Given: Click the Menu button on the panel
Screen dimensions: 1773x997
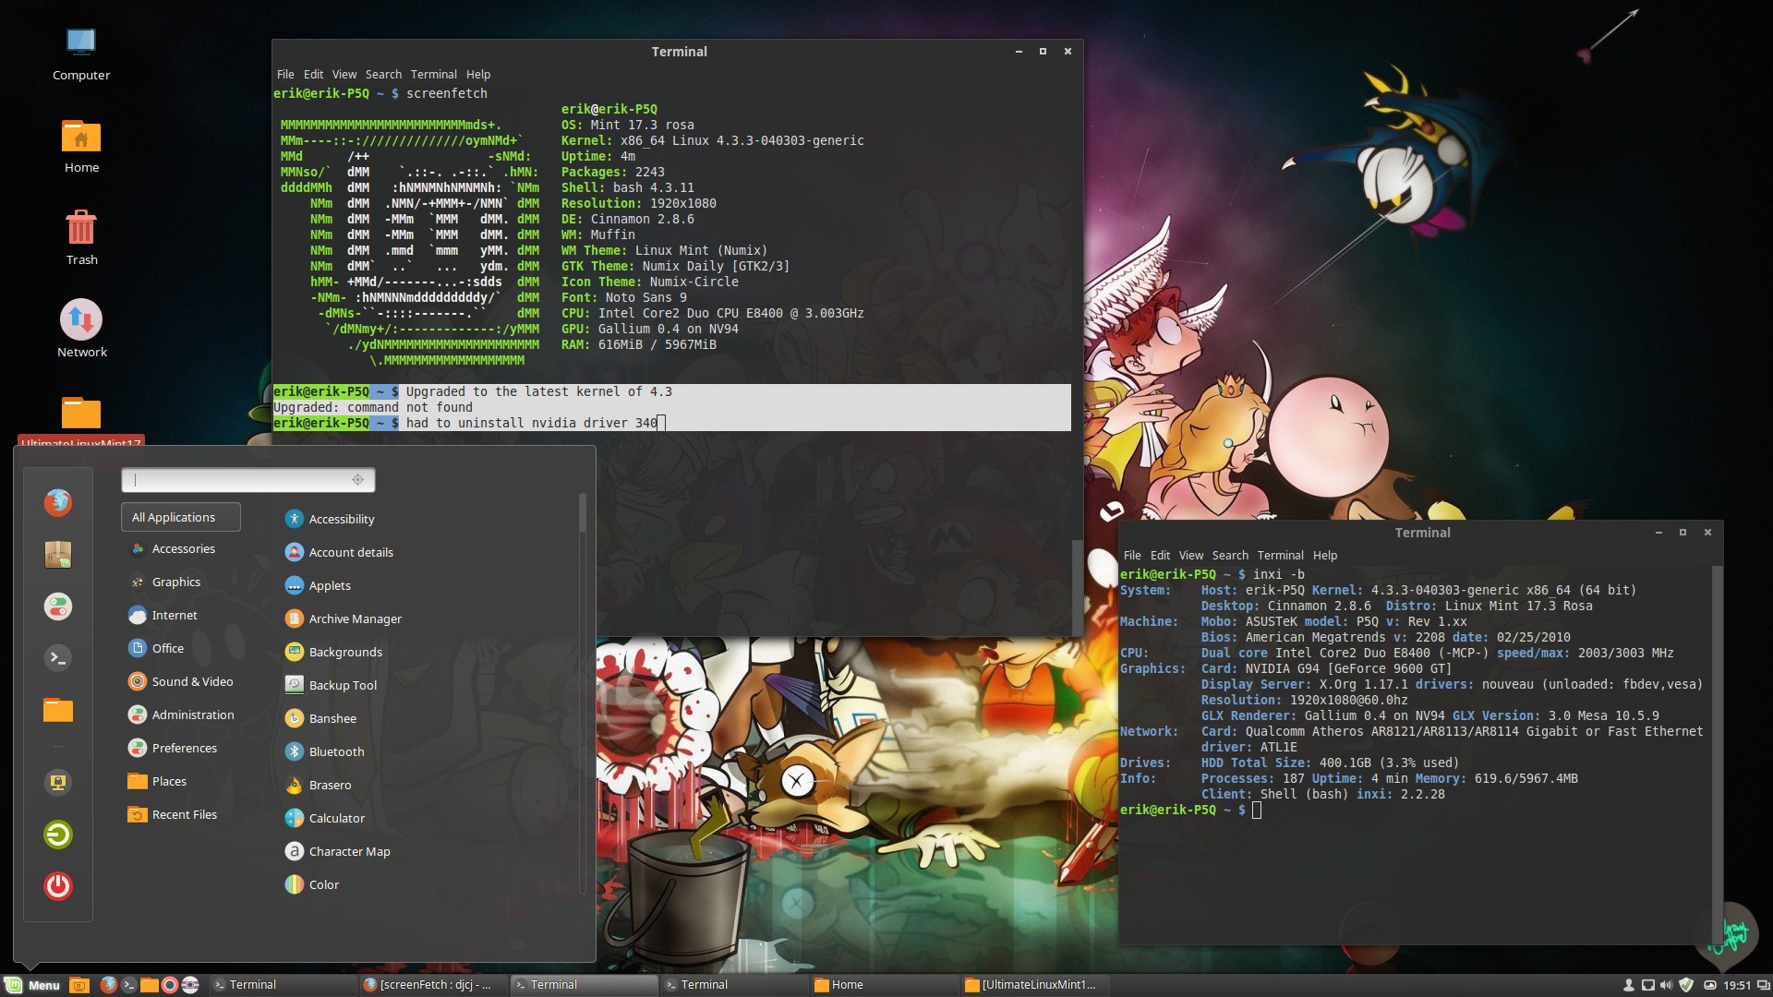Looking at the screenshot, I should pos(33,985).
